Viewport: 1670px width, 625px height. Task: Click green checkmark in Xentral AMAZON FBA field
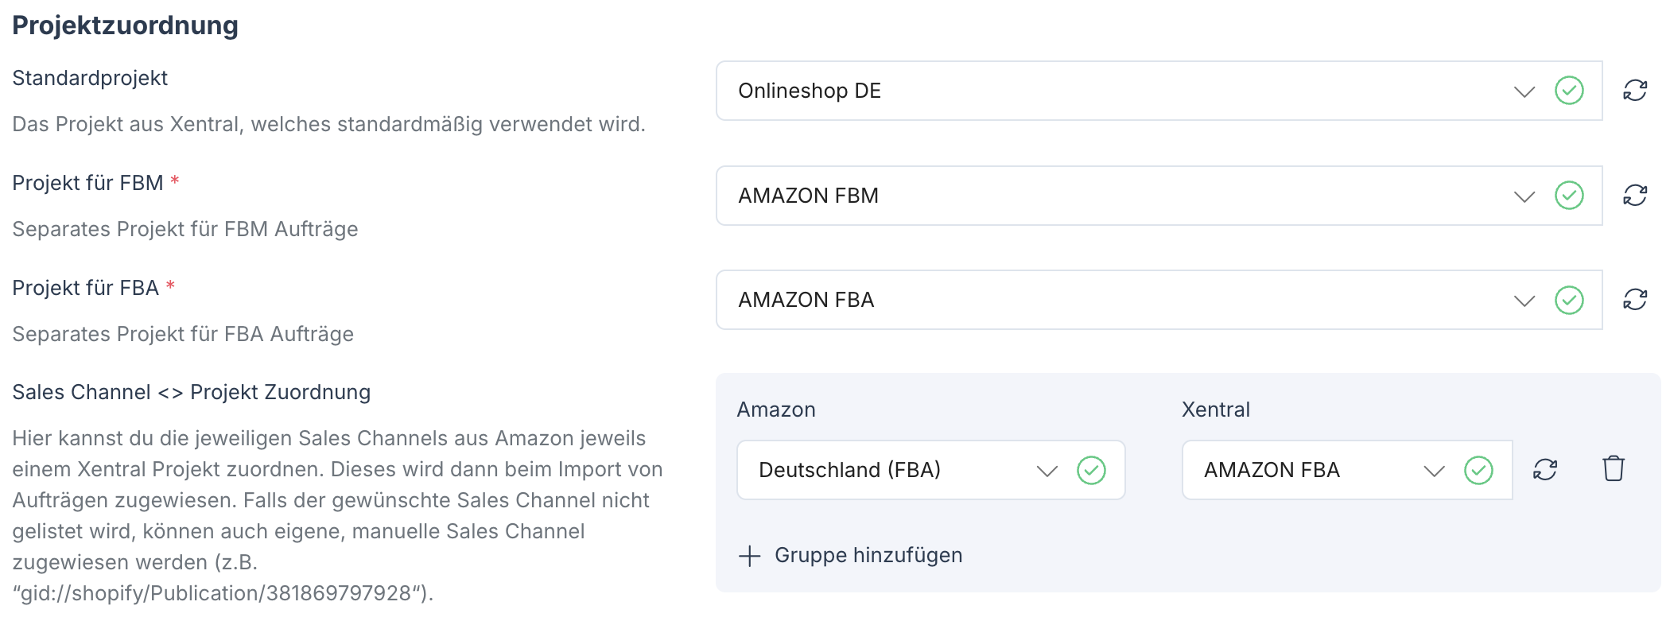point(1478,470)
